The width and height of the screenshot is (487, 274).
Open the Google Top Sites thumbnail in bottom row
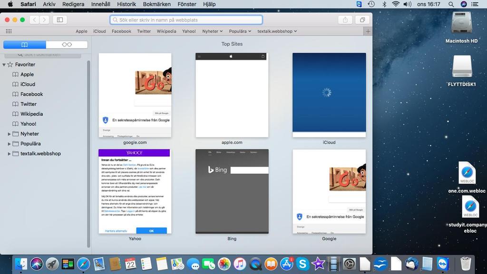[329, 191]
